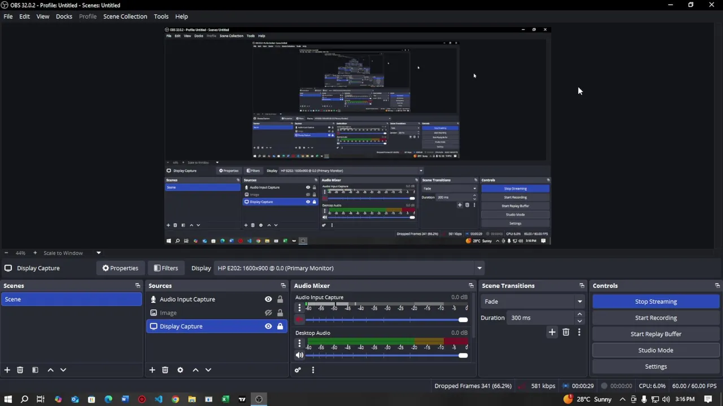
Task: Start the Replay Buffer
Action: tap(656, 334)
